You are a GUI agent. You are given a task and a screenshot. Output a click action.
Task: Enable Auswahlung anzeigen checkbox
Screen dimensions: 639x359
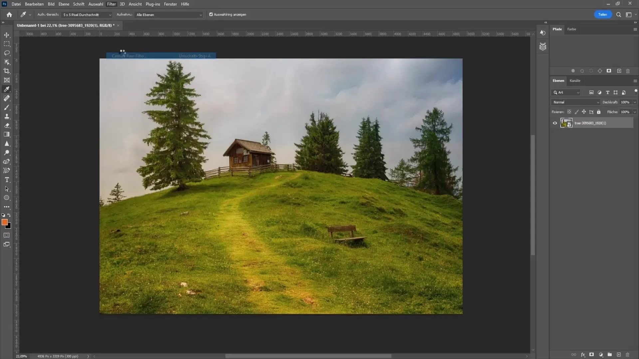click(x=211, y=15)
